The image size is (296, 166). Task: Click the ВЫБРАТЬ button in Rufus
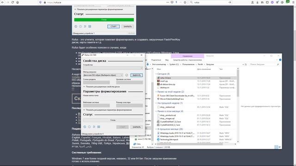pos(136,75)
